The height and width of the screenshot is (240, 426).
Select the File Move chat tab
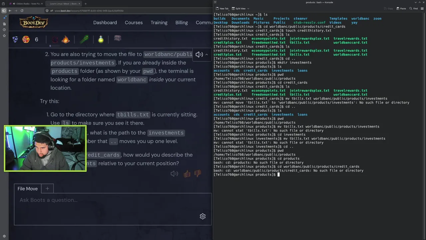pos(28,189)
